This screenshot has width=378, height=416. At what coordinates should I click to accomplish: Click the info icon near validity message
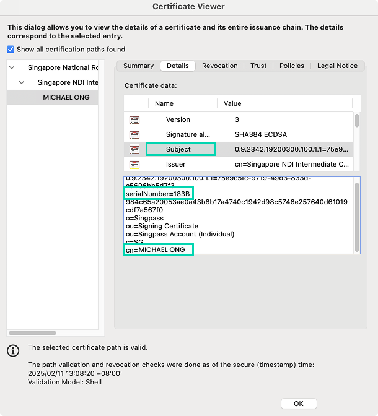coord(13,351)
